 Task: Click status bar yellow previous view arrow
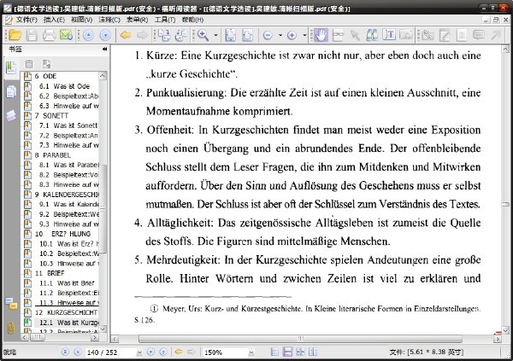pos(179,352)
